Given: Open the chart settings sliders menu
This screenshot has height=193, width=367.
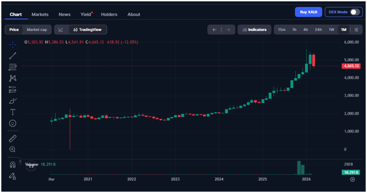Looking at the screenshot, I should point(356,29).
